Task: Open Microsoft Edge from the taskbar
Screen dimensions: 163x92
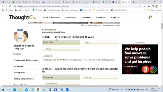Action: [x=15, y=90]
